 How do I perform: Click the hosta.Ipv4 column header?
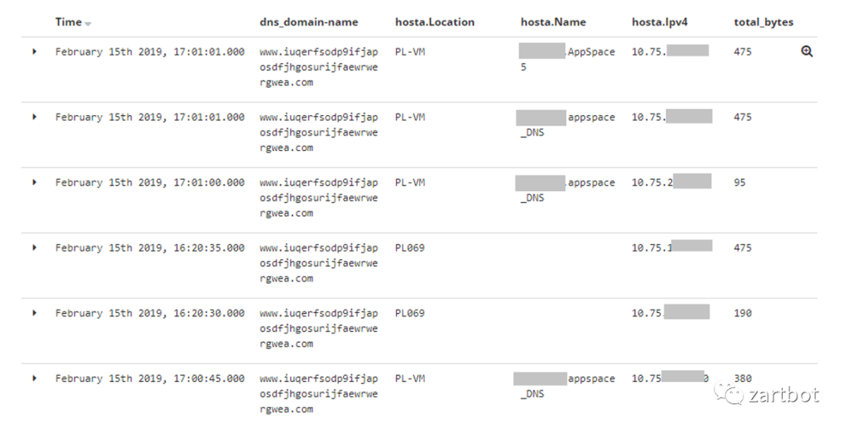[660, 23]
